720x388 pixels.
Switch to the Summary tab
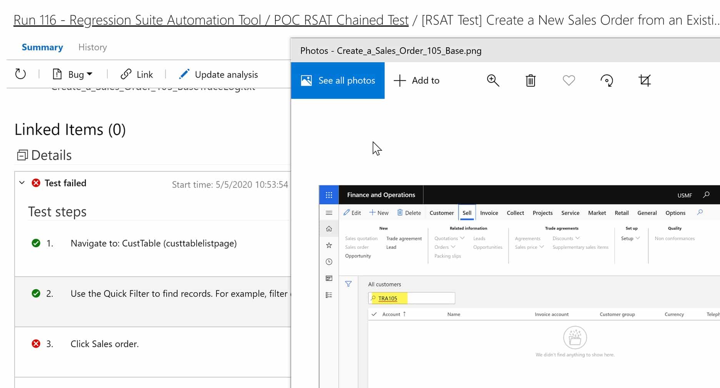pyautogui.click(x=42, y=47)
